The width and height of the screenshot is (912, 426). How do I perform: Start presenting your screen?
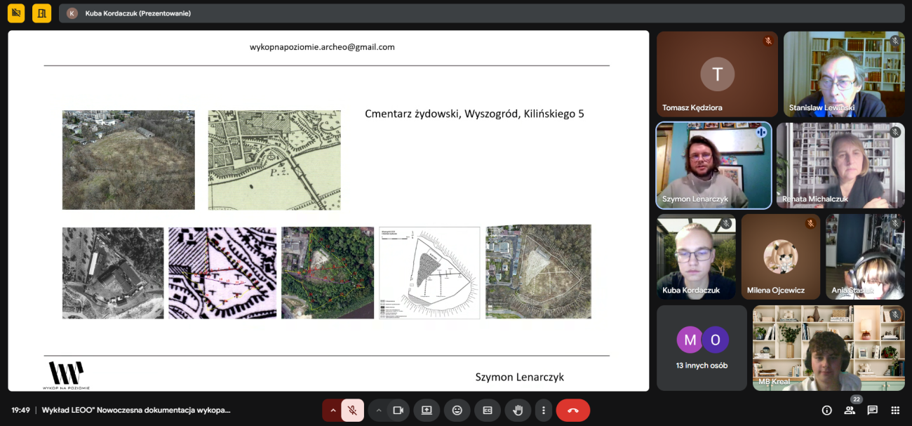427,410
